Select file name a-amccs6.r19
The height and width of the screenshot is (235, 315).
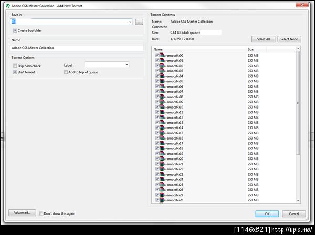(174, 154)
